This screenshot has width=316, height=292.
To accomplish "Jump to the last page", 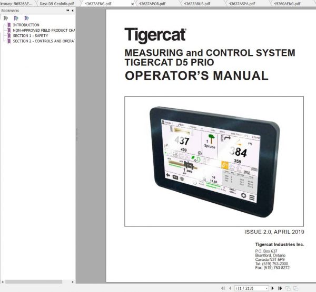I will click(x=280, y=288).
